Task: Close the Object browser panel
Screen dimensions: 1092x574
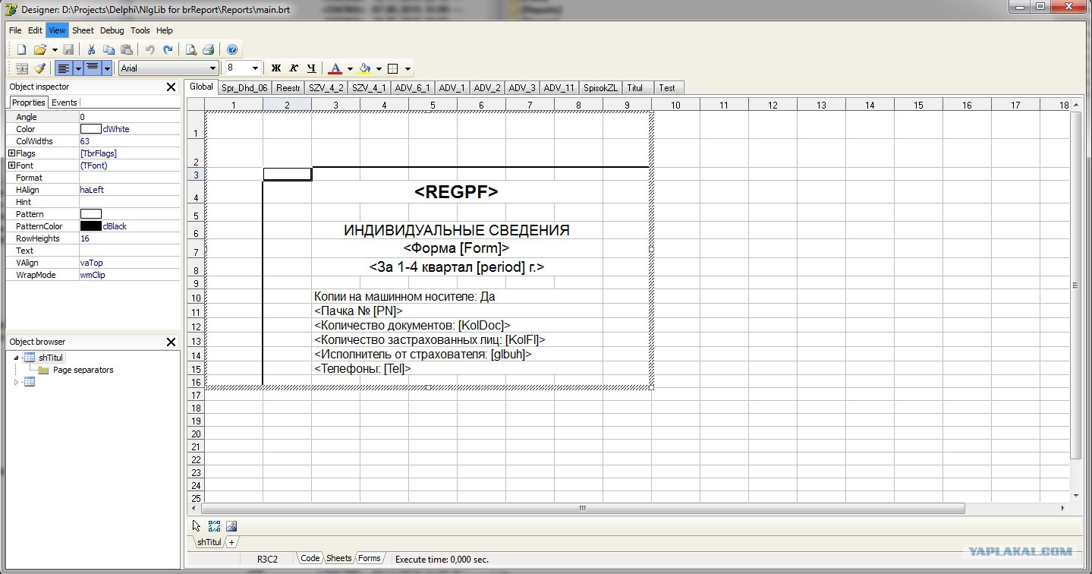Action: pos(172,342)
